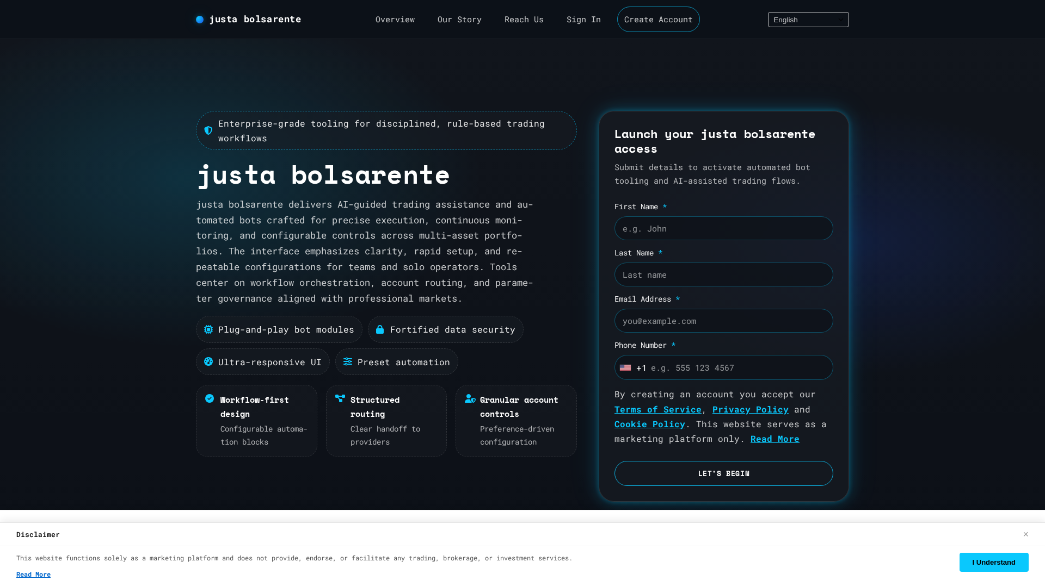The image size is (1045, 587).
Task: Select Sign In in the header
Action: [x=583, y=20]
